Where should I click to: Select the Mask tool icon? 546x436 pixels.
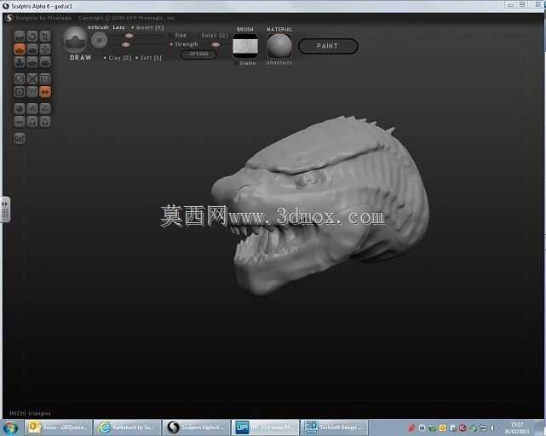pos(20,92)
